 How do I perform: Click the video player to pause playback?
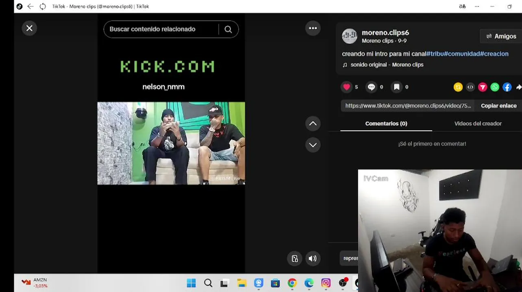pos(171,143)
